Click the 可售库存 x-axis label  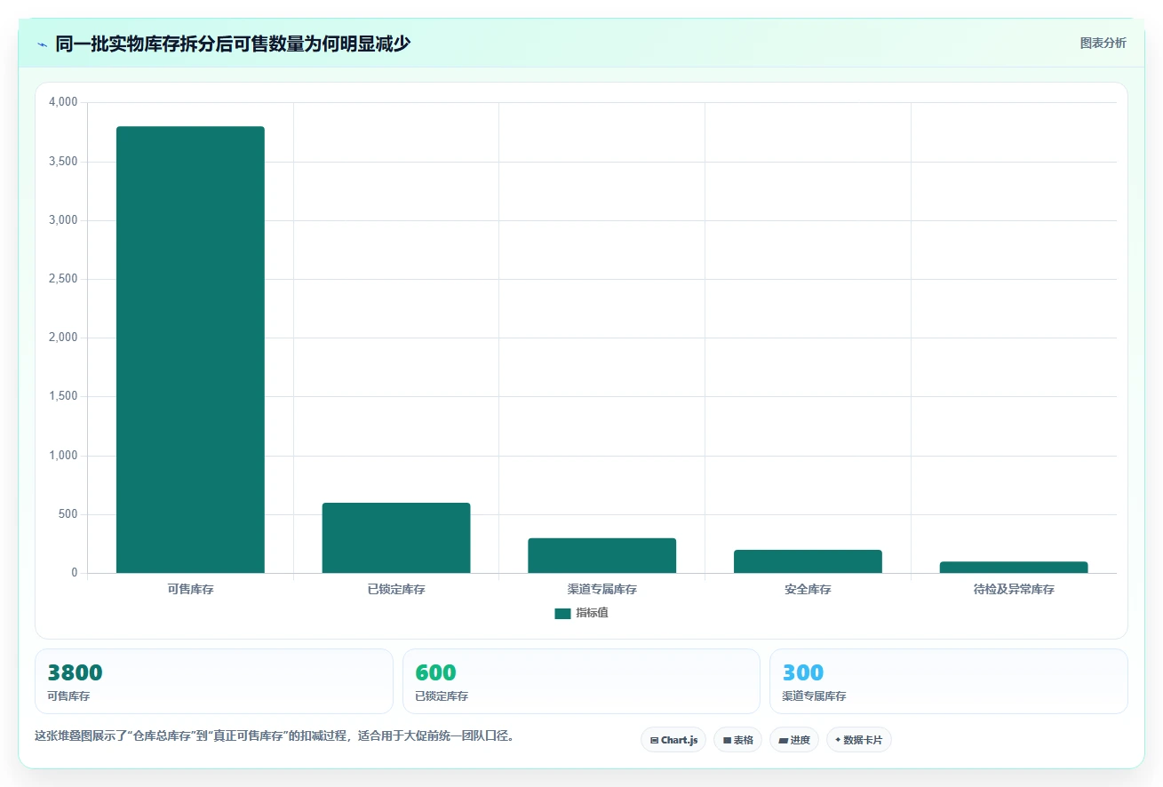click(190, 589)
